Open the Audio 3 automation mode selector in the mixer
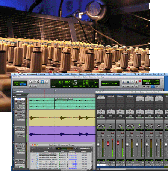This screenshot has height=171, width=168. 130,118
